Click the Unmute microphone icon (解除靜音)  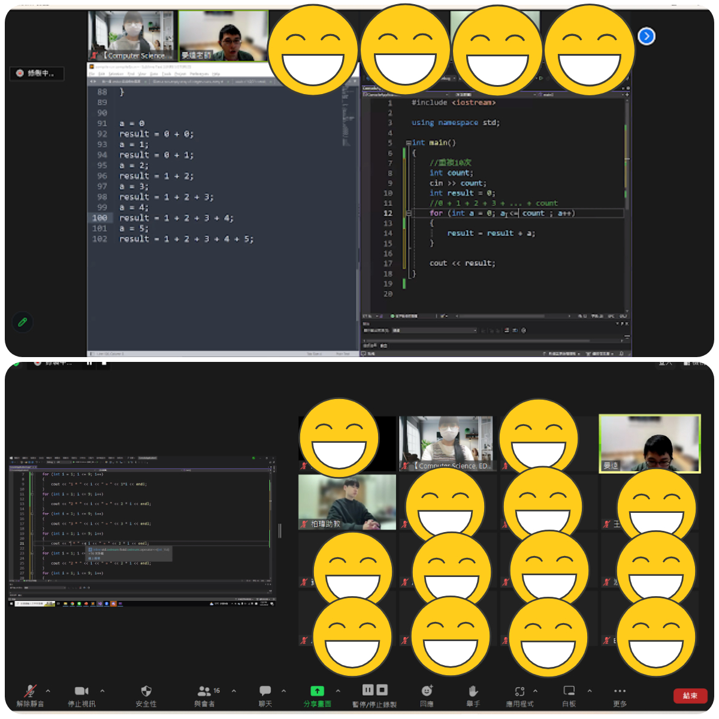(30, 691)
